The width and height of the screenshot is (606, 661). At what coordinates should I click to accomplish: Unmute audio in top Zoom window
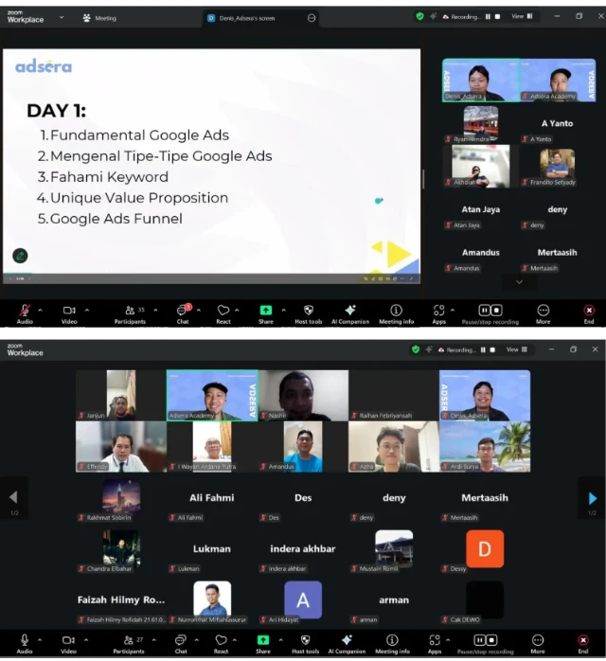[25, 314]
